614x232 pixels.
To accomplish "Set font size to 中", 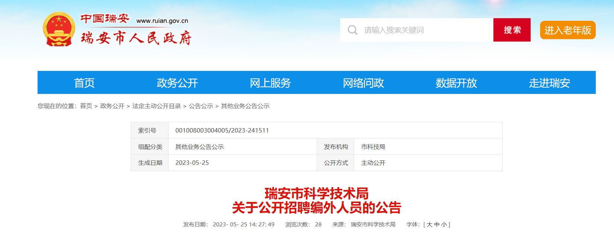I will [436, 225].
